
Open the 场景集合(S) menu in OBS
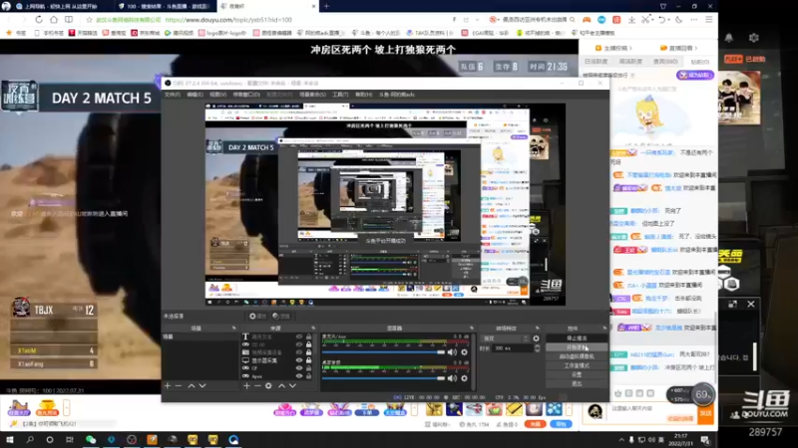click(312, 95)
